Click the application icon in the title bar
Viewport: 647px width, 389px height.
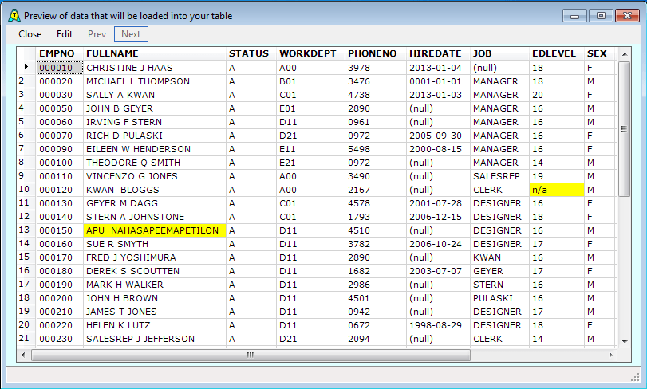(x=14, y=16)
